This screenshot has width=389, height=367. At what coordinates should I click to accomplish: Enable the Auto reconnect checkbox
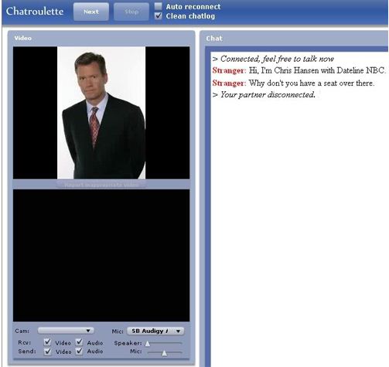click(158, 6)
